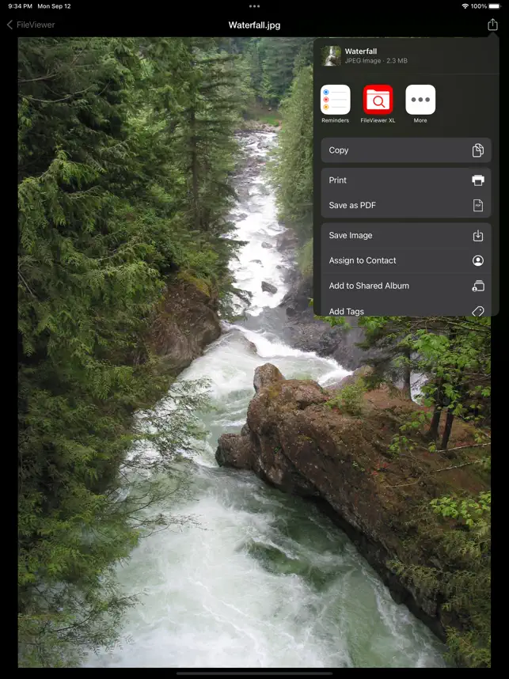This screenshot has width=509, height=679.
Task: Click the Copy documents icon
Action: 478,150
